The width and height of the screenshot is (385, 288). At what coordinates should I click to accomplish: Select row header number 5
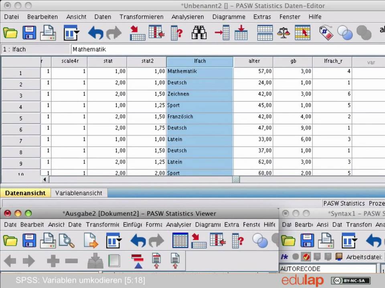click(21, 118)
